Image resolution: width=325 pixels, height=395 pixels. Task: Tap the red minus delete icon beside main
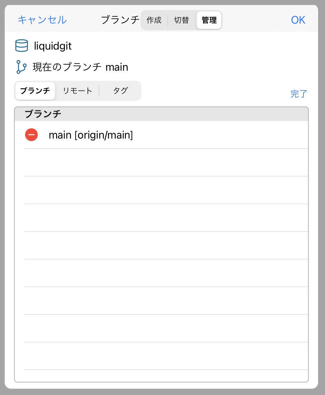(x=31, y=135)
